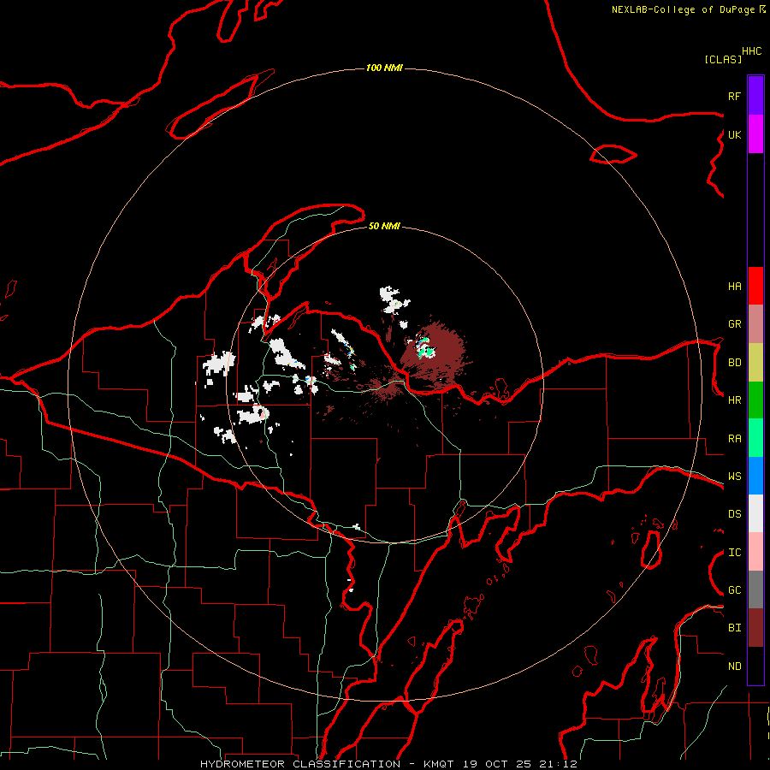Select the BD yellow legend swatch
The height and width of the screenshot is (770, 770).
755,363
